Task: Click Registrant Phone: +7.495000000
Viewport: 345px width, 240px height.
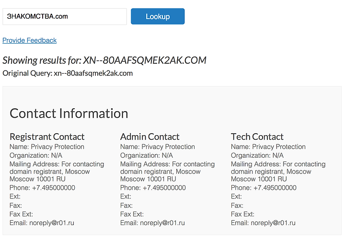Action: [42, 188]
